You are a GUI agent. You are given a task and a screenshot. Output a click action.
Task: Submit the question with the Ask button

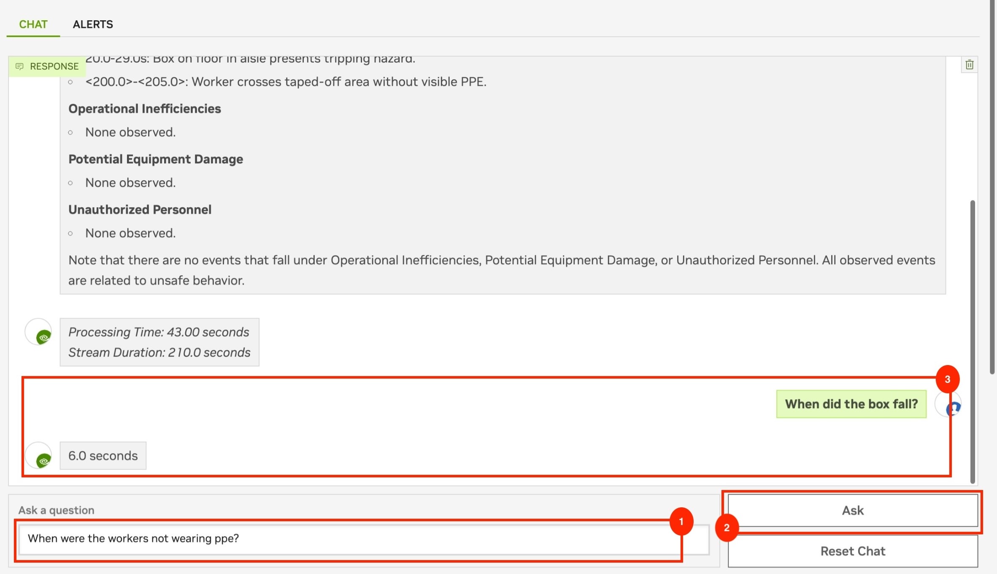[853, 510]
